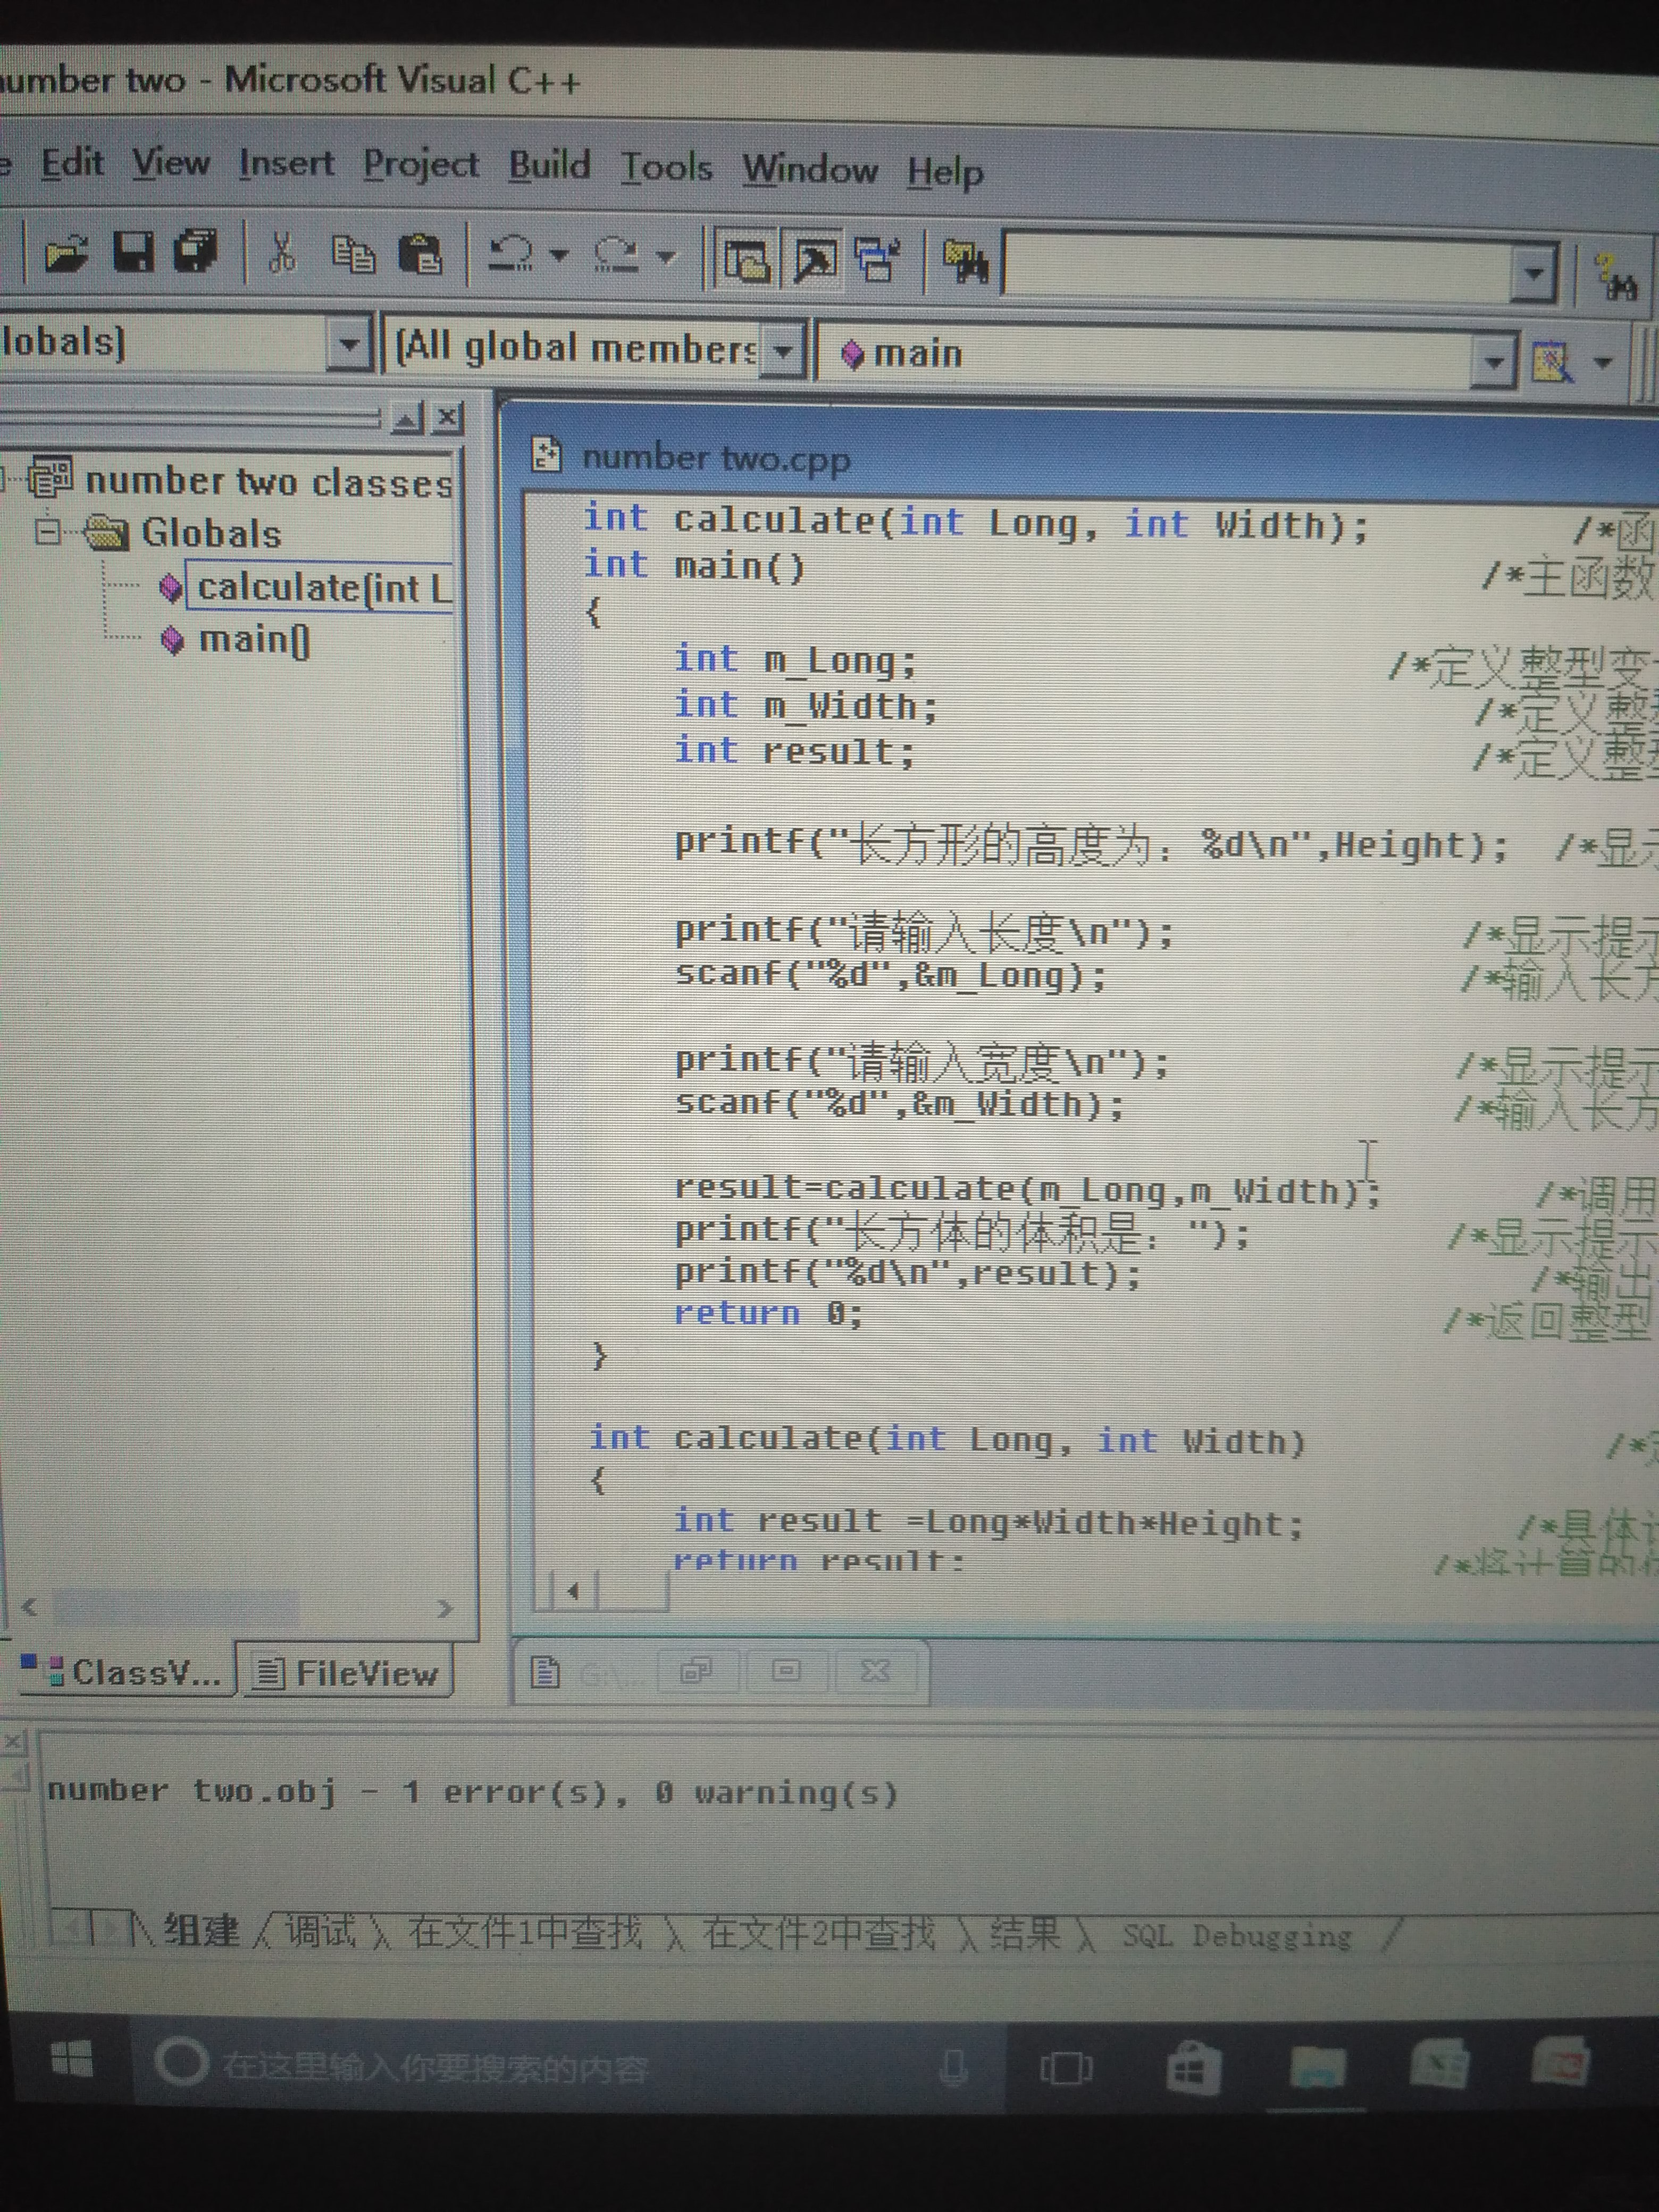This screenshot has height=2212, width=1659.
Task: Select the Globals folder in tree
Action: tap(210, 533)
